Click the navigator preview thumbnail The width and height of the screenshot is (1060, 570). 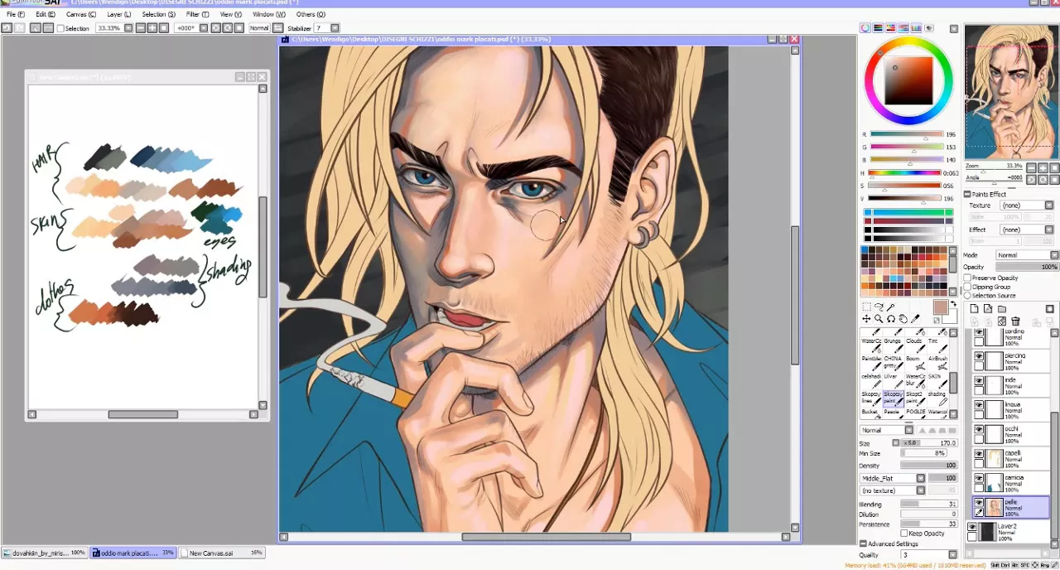(x=1011, y=91)
